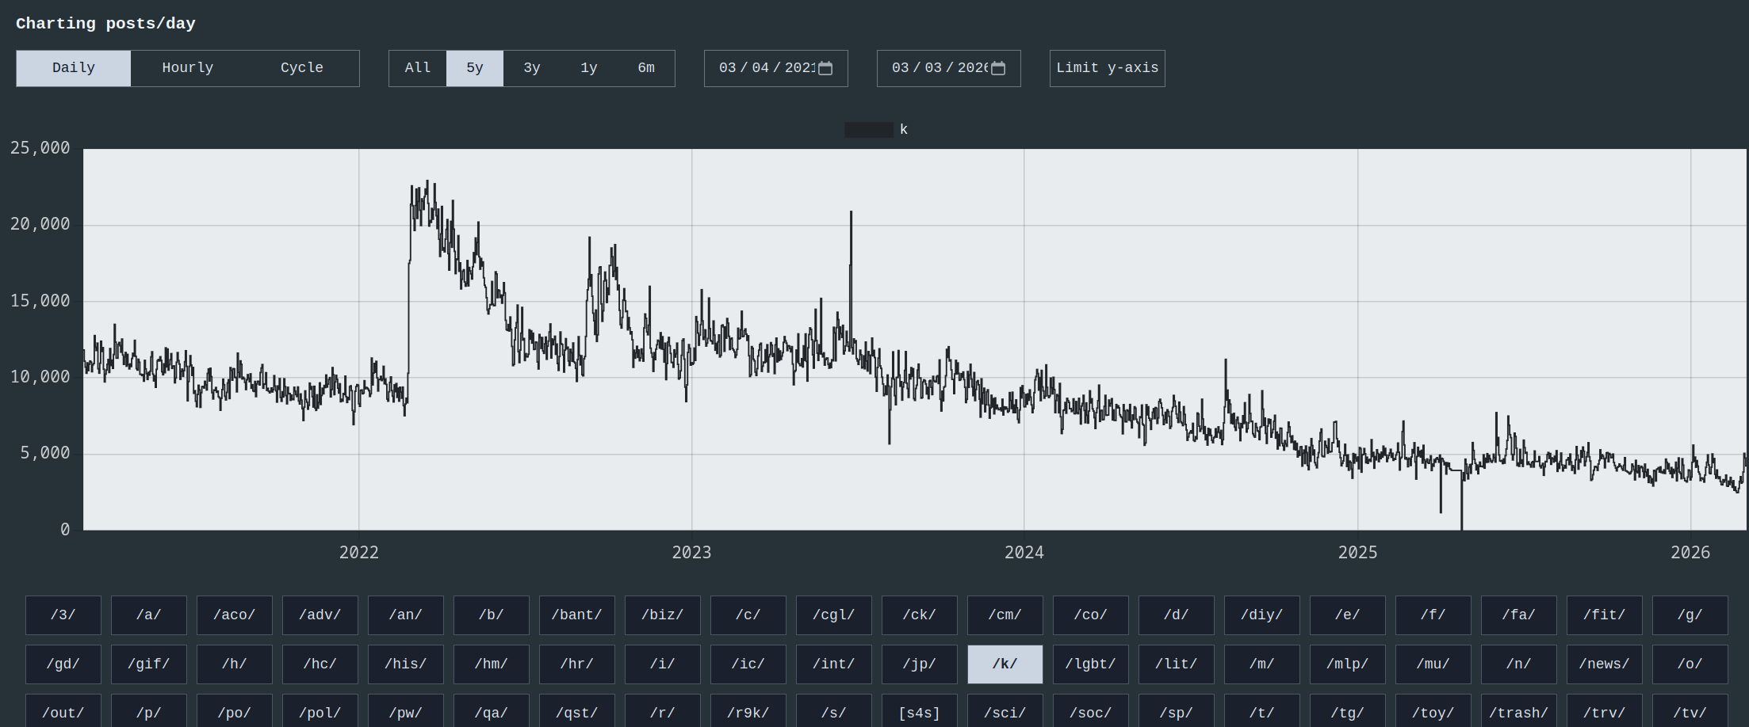Pick the /an/ board button
This screenshot has width=1749, height=727.
click(x=406, y=615)
